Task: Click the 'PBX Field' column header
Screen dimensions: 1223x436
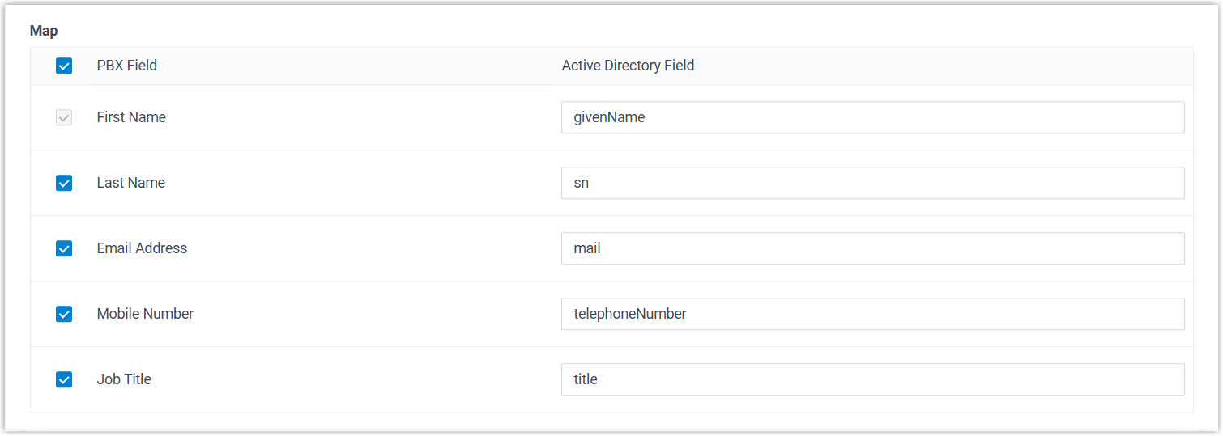Action: click(126, 66)
